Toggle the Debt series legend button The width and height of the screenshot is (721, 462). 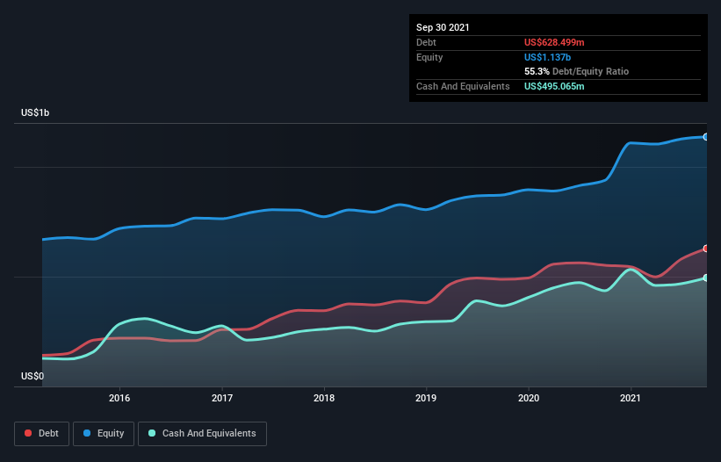(x=41, y=434)
